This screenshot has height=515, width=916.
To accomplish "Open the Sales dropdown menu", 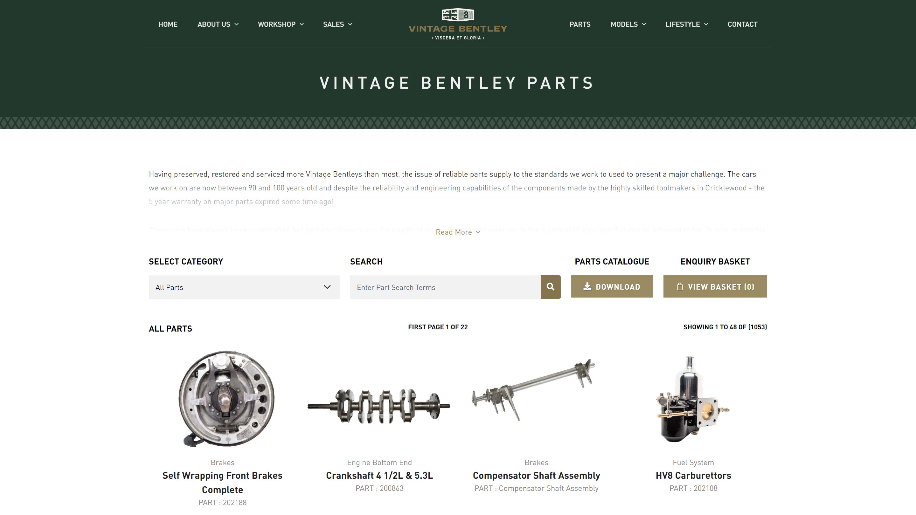I will (337, 24).
